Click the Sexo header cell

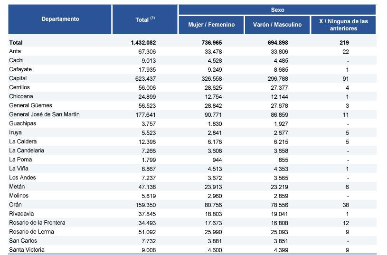coord(277,10)
